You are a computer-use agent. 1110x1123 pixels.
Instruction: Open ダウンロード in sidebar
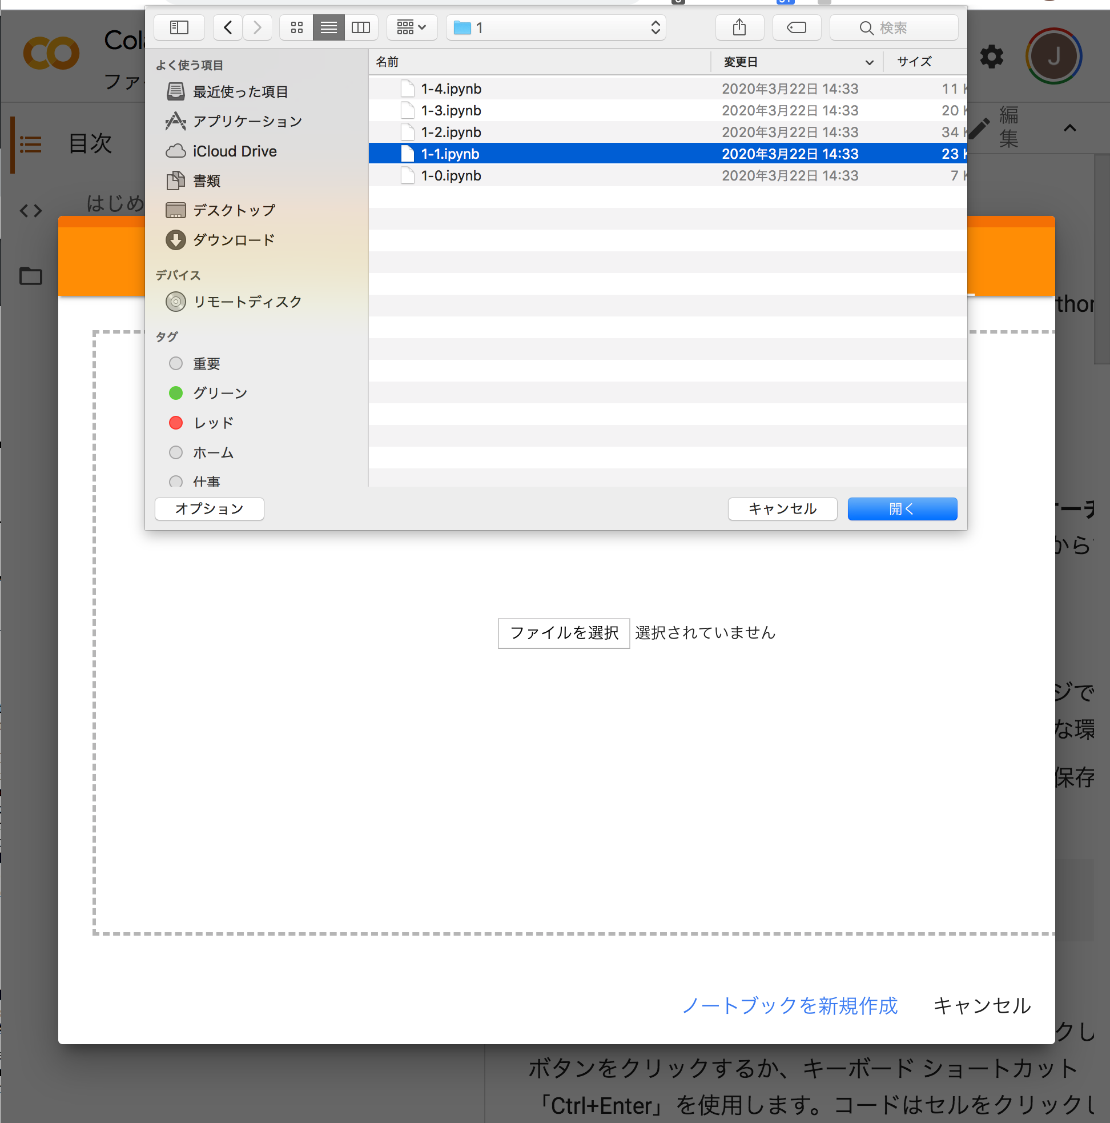coord(233,239)
